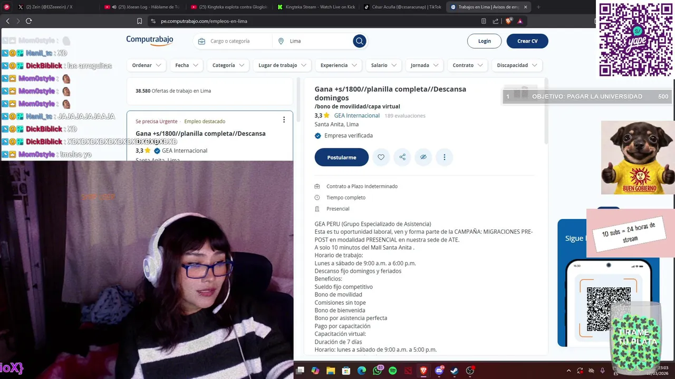Open Brave Shields lion icon
Screen dimensions: 675x379
508,21
